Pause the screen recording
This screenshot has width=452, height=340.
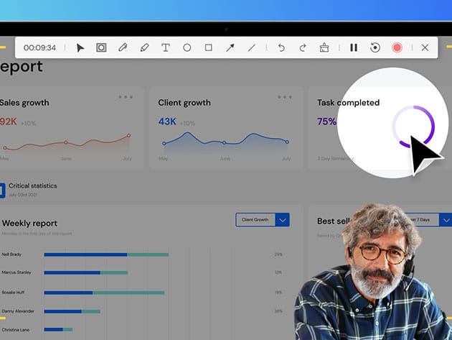click(354, 47)
